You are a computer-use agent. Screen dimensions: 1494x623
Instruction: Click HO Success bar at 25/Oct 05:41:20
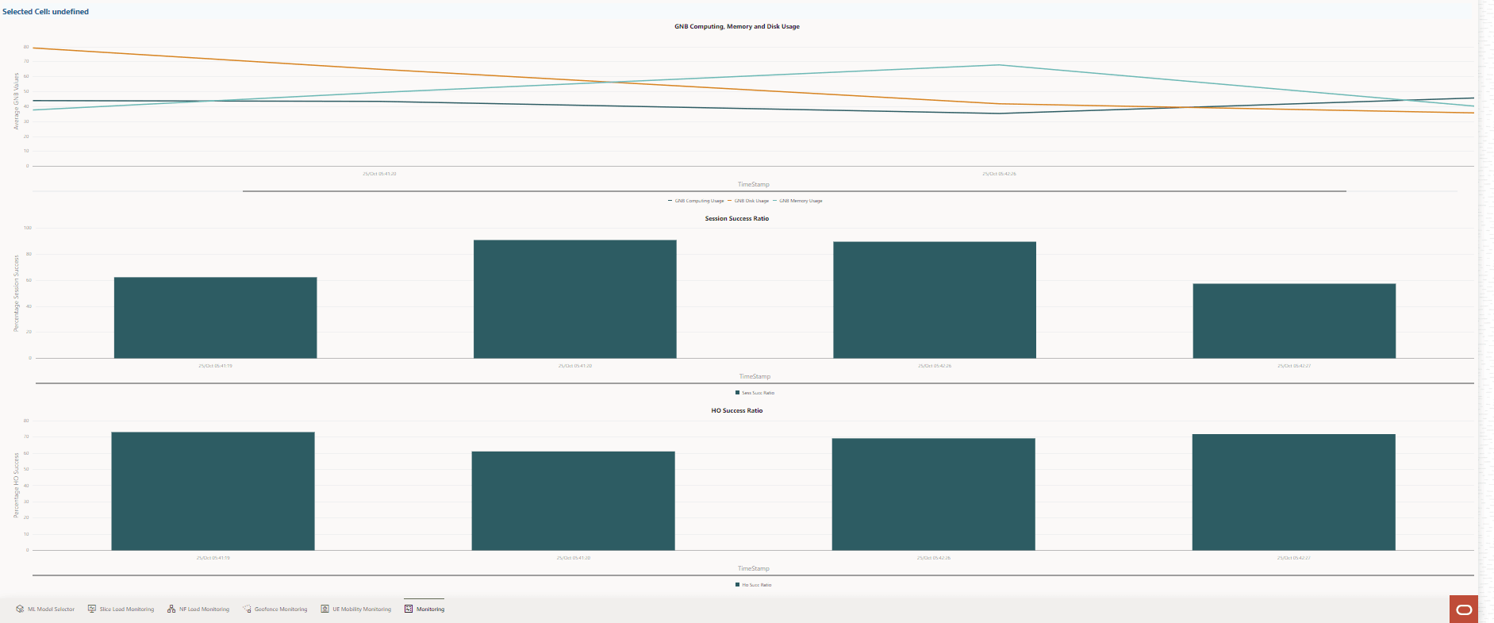[573, 501]
